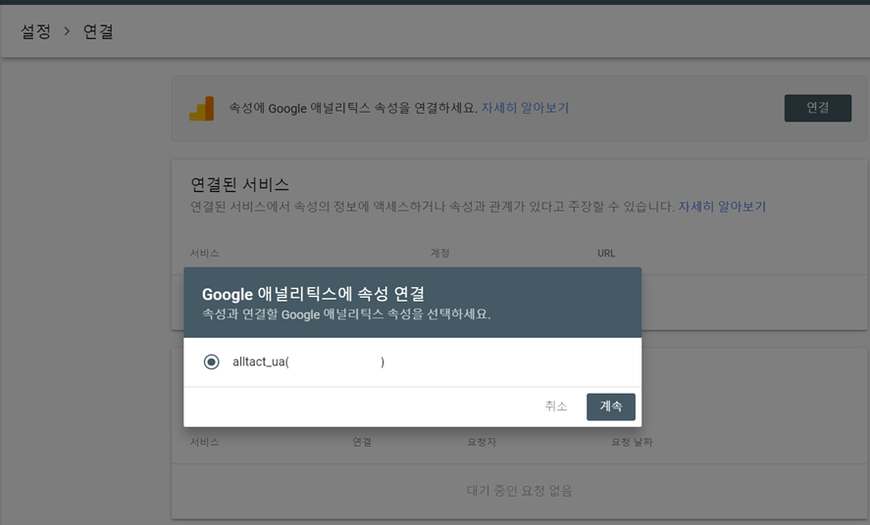This screenshot has width=870, height=525.
Task: Click the 계속 button in dialog
Action: coord(610,406)
